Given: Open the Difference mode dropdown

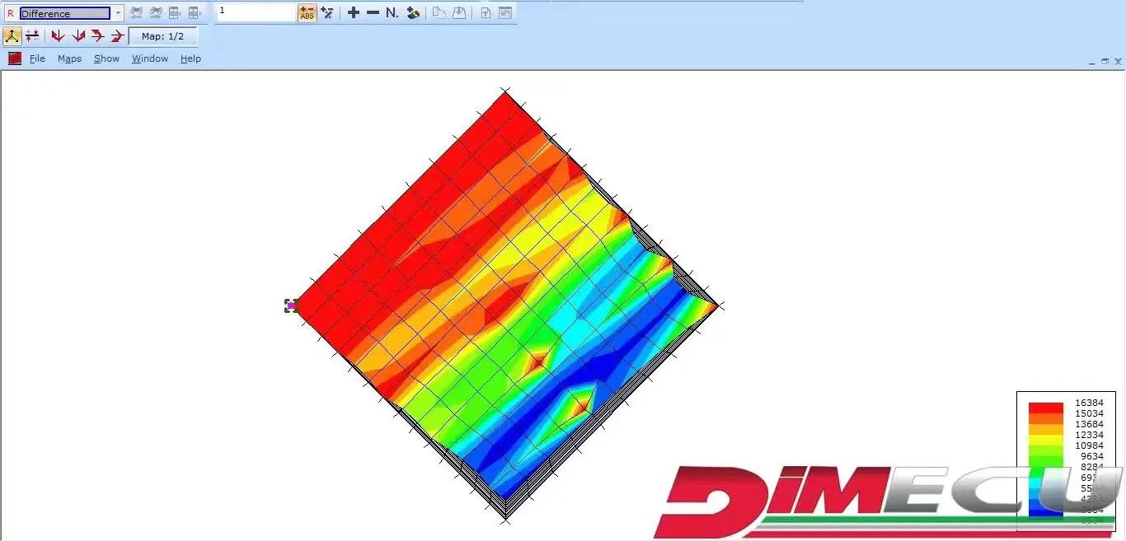Looking at the screenshot, I should click(x=118, y=13).
